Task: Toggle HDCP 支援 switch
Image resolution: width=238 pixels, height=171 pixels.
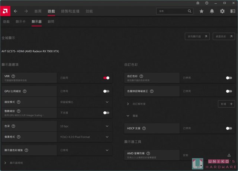Action: pyautogui.click(x=229, y=128)
